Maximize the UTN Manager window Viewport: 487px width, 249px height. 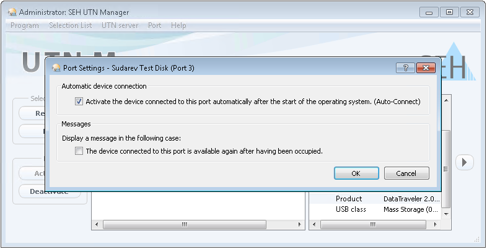[x=449, y=12]
